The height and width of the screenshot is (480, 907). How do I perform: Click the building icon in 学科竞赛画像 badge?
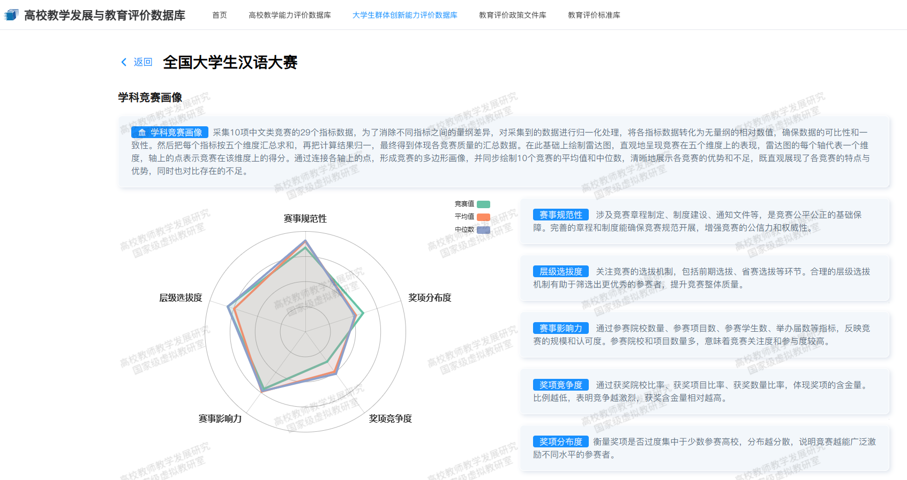(142, 132)
